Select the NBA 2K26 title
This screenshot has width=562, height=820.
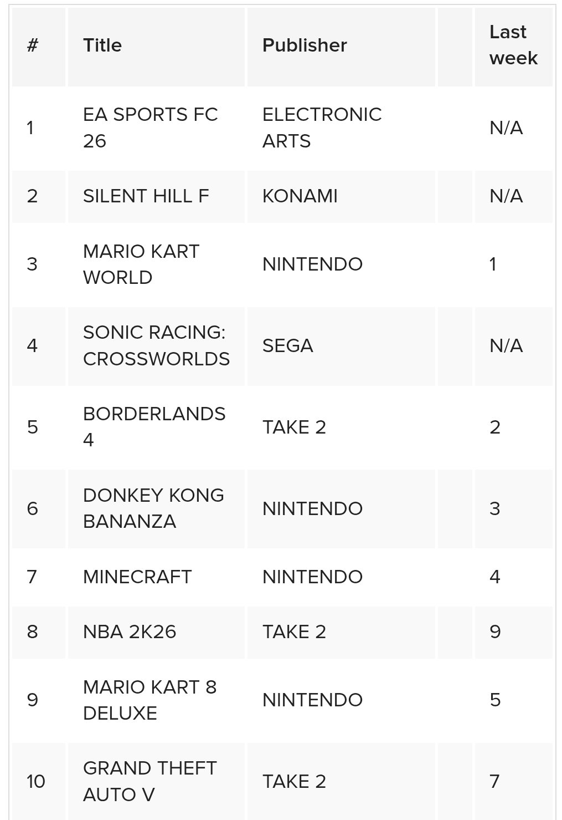coord(130,632)
